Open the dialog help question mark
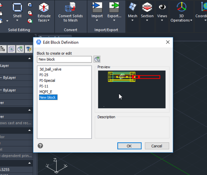 point(40,146)
